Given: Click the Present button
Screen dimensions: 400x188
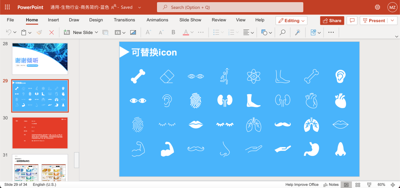Looking at the screenshot, I should click(x=374, y=21).
